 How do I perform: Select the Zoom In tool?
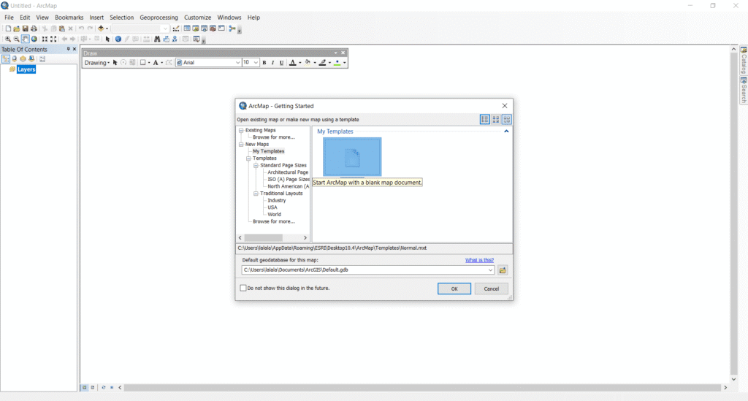point(7,39)
